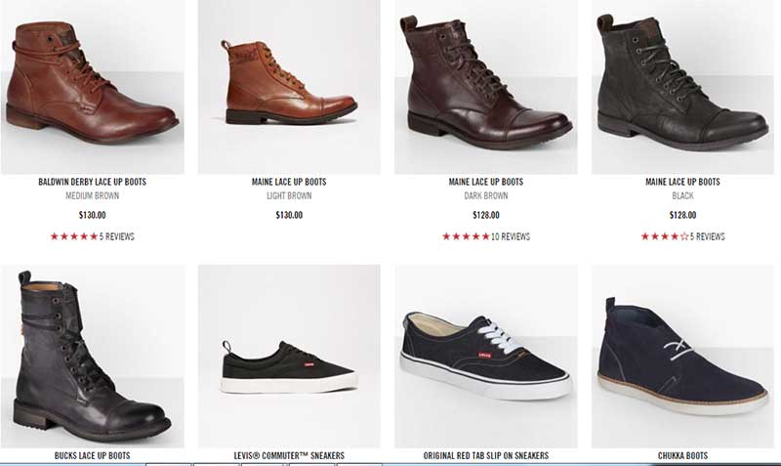Open the Chukka Boots product image
Image resolution: width=781 pixels, height=466 pixels.
[x=682, y=357]
